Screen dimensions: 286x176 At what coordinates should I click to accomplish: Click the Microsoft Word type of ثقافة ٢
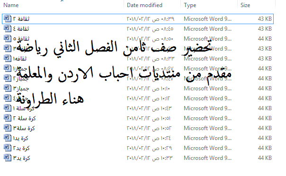[207, 19]
